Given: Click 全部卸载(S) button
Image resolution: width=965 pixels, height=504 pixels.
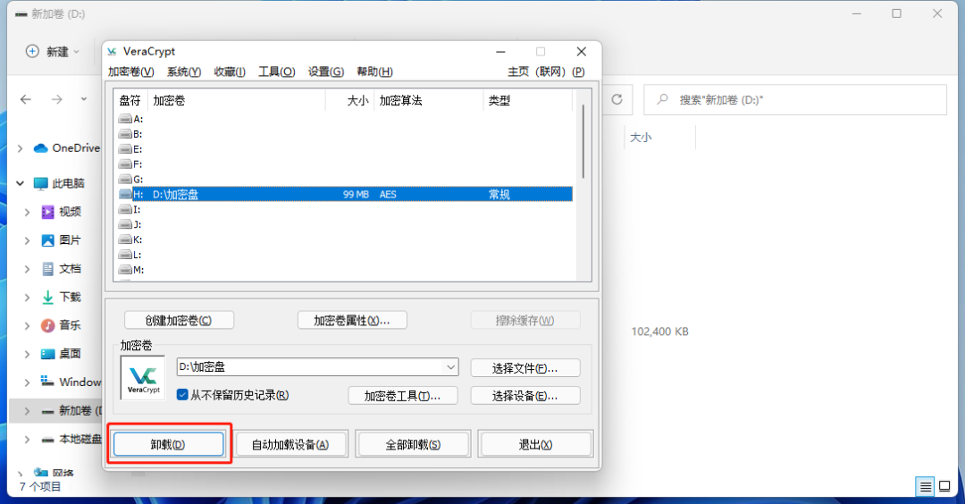Looking at the screenshot, I should pyautogui.click(x=413, y=444).
